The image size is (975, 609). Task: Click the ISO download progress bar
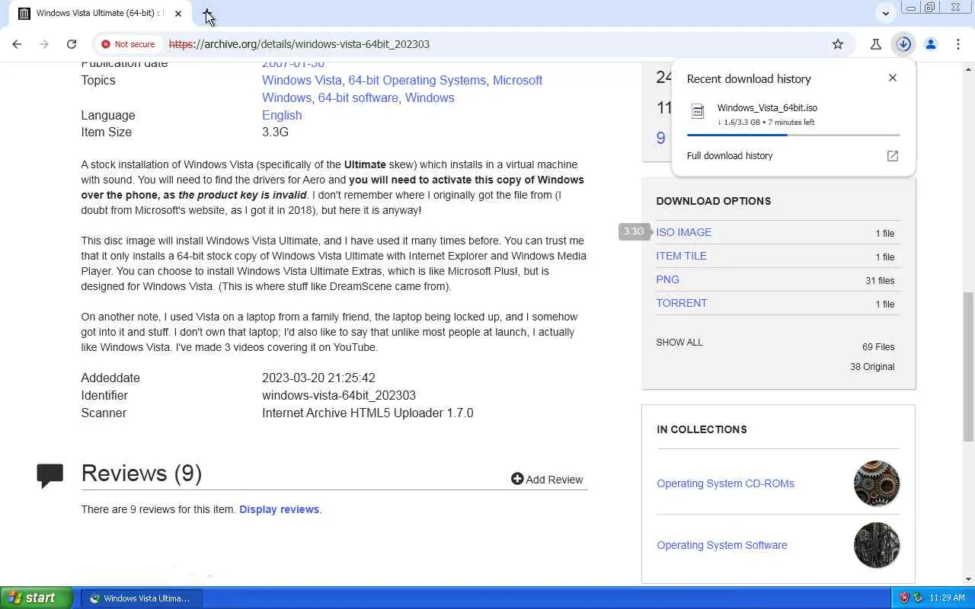tap(793, 135)
